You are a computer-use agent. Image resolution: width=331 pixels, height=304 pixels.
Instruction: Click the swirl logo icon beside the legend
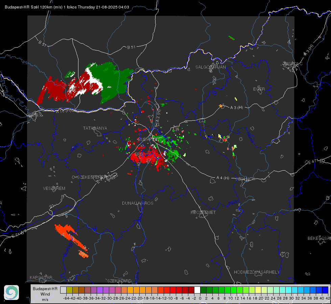tap(11, 293)
